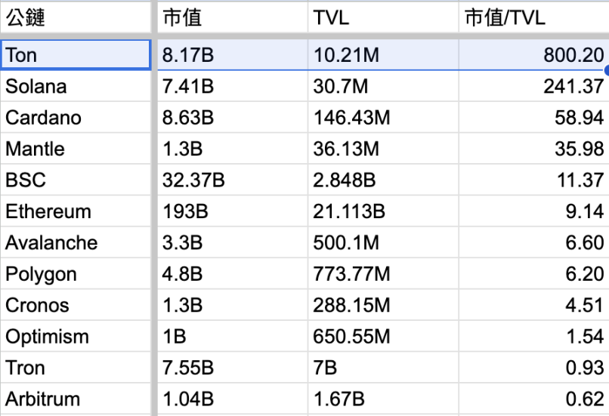609x416 pixels.
Task: Select the "Ethereum" cell
Action: click(x=76, y=211)
